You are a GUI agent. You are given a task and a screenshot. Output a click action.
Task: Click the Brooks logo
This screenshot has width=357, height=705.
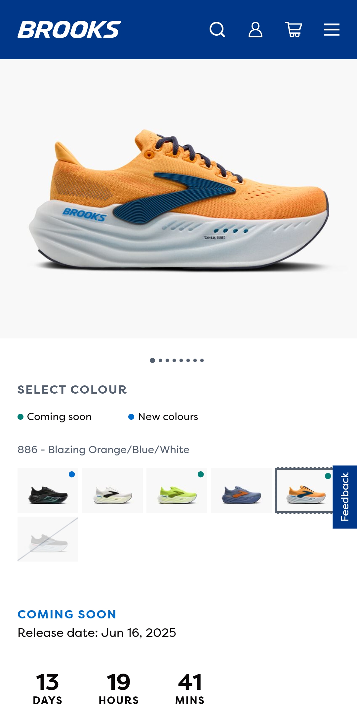[x=69, y=30]
